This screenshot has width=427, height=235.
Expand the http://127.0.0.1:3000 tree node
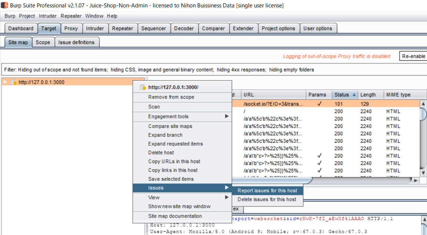(5, 82)
